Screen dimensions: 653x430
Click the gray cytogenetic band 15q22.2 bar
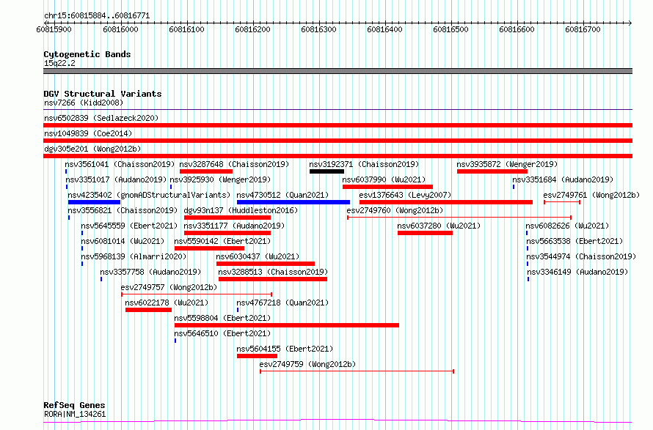pyautogui.click(x=338, y=71)
